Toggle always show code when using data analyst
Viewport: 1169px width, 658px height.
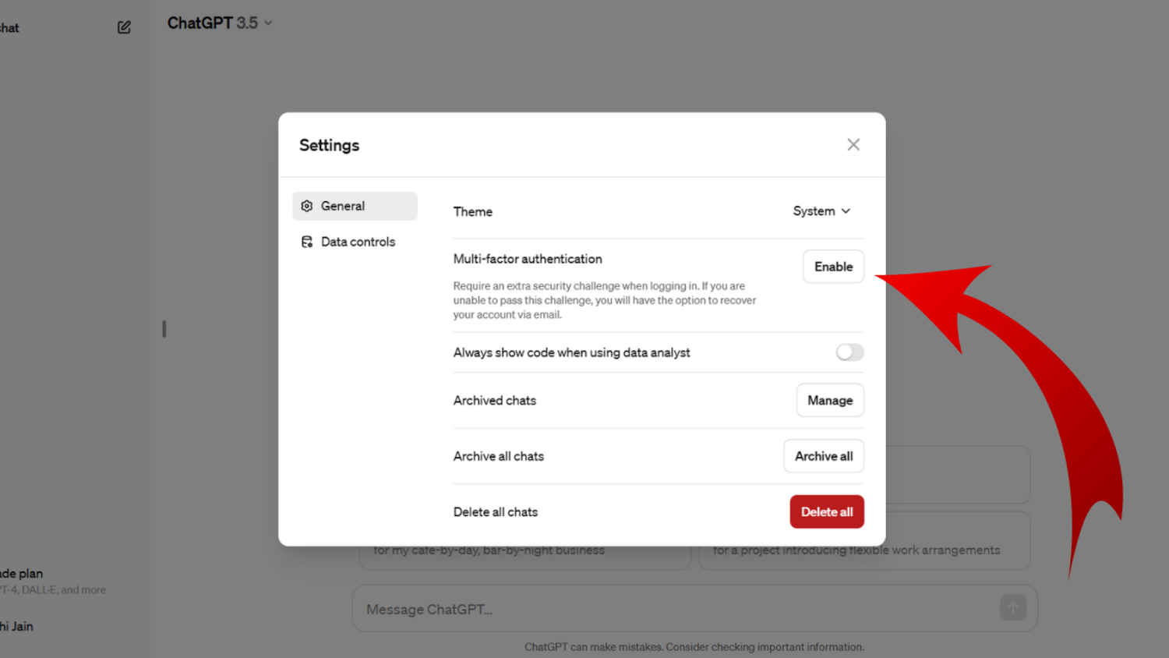click(x=849, y=352)
